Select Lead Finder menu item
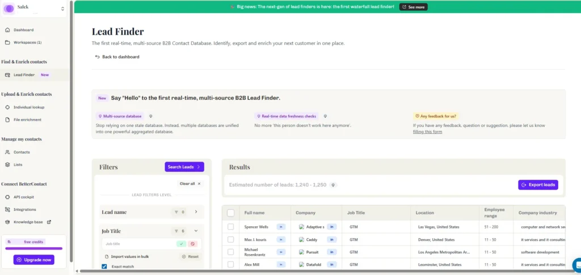581x275 pixels. 35,75
